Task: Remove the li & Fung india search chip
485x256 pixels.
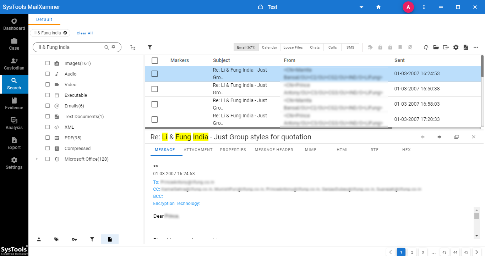Action: [65, 33]
